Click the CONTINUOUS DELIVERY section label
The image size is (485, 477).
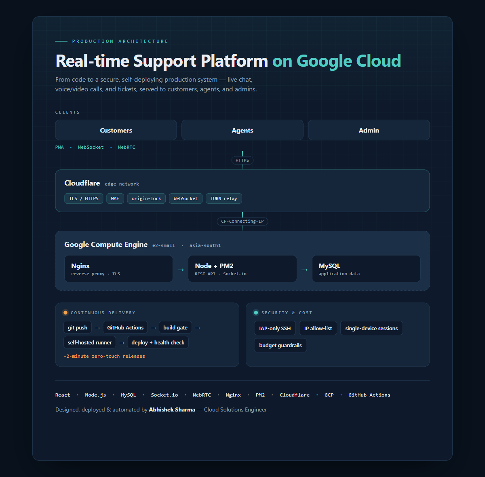[103, 313]
